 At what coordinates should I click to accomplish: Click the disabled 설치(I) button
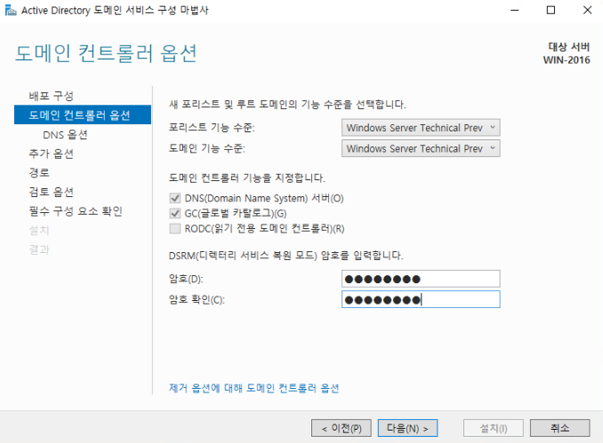click(x=494, y=428)
